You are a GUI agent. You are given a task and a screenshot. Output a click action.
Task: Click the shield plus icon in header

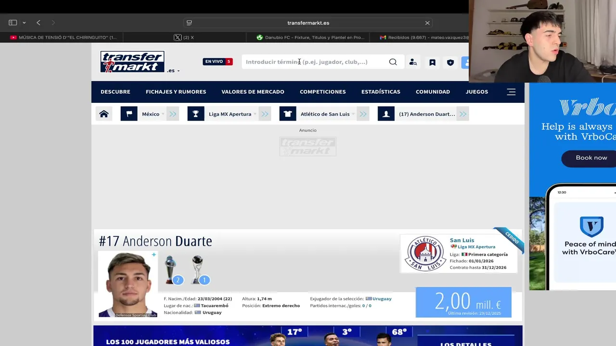click(x=450, y=62)
